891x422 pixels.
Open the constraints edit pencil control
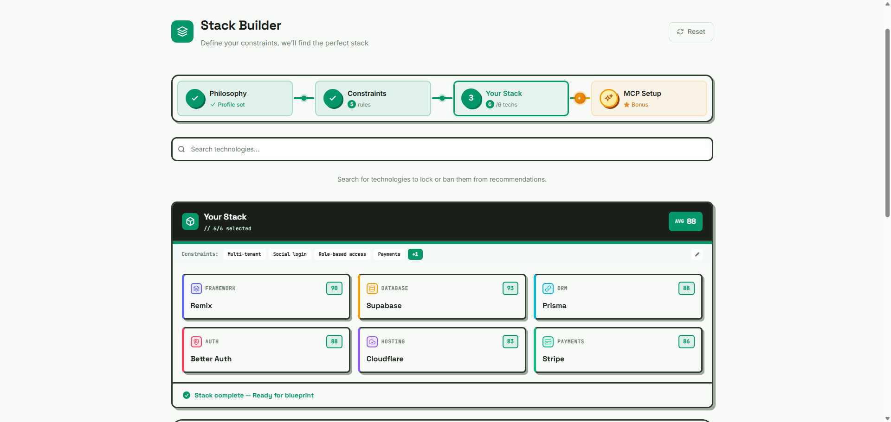pos(697,254)
